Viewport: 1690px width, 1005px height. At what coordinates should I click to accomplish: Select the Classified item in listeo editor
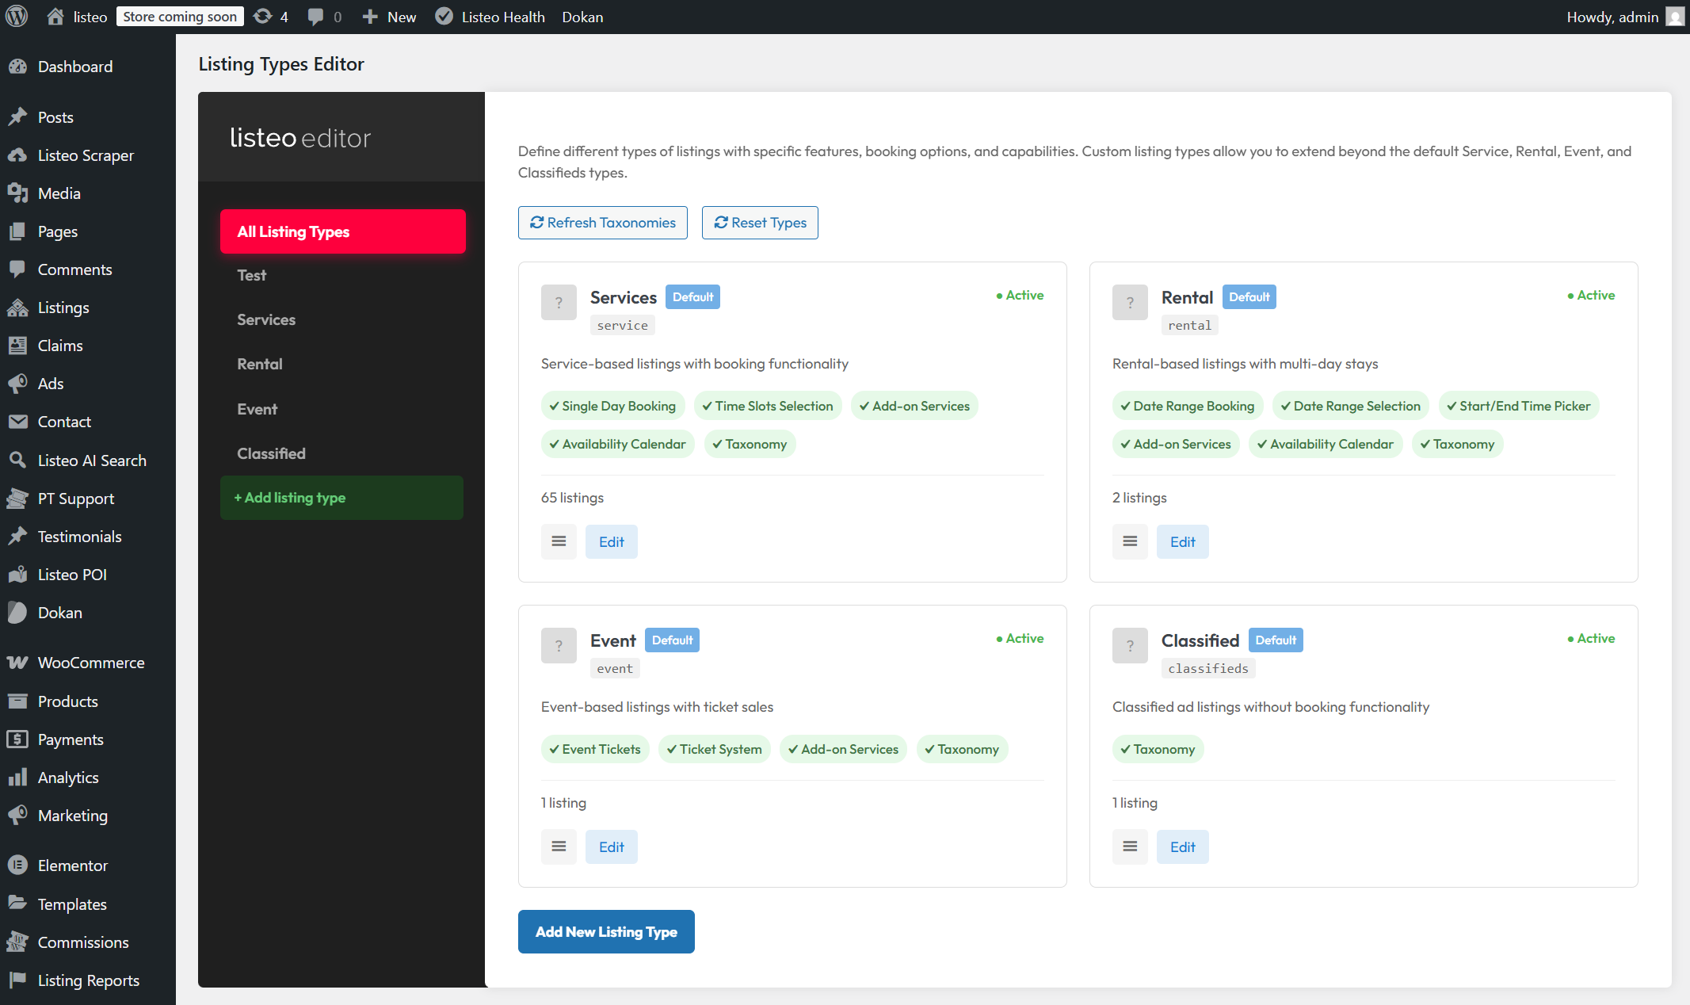pyautogui.click(x=271, y=453)
